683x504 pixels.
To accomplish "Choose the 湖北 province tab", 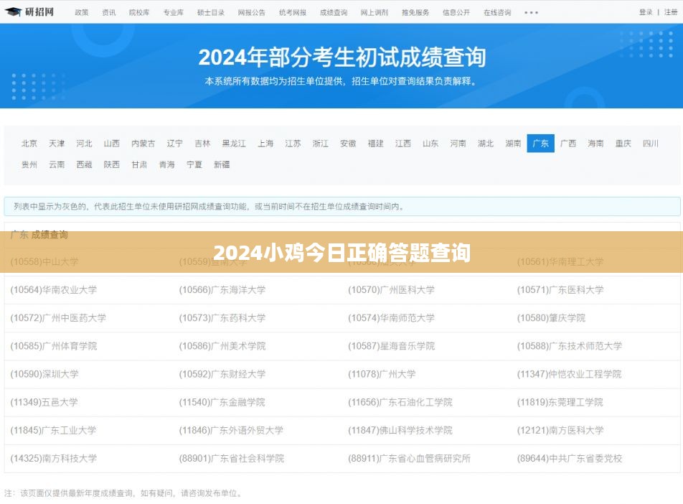I will tap(486, 144).
